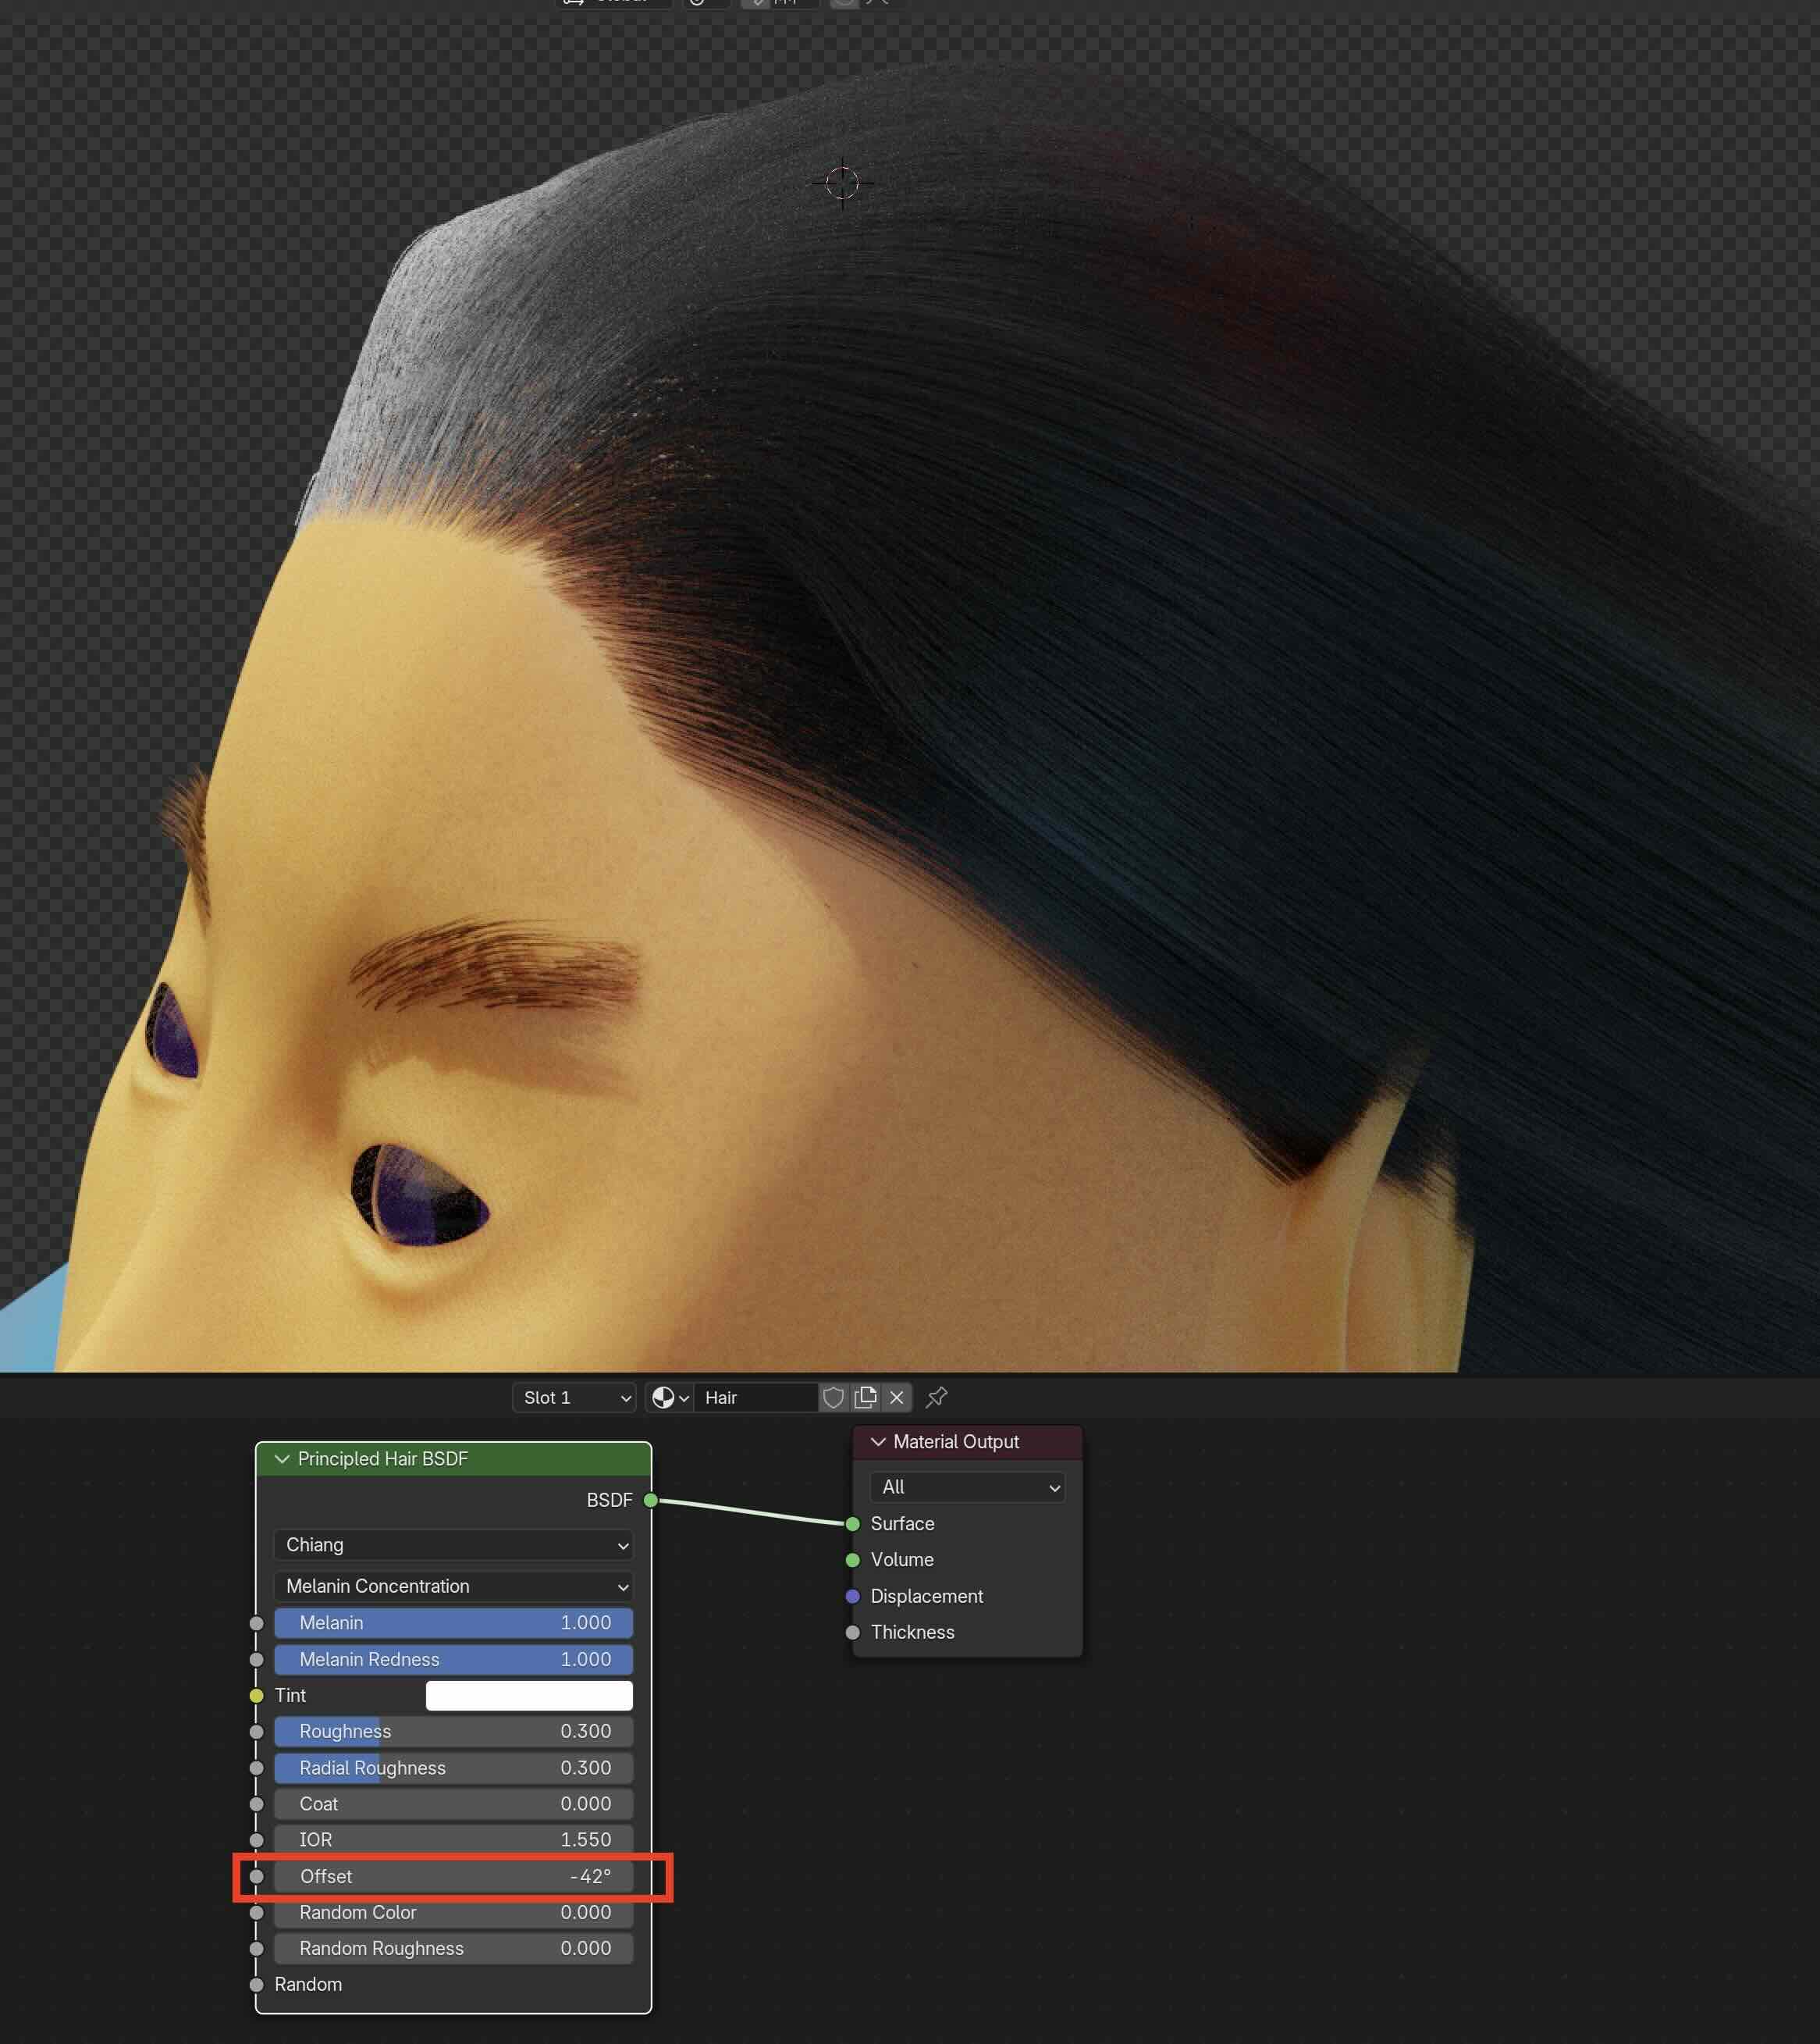Select the Material Output node title
Image resolution: width=1820 pixels, height=2044 pixels.
point(956,1442)
